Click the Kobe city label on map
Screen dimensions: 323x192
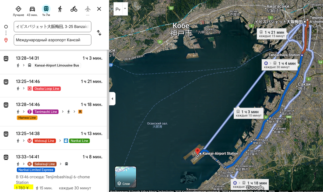coord(181,29)
